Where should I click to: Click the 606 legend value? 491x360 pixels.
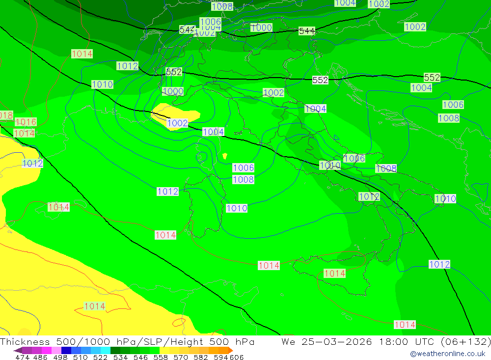[236, 357]
